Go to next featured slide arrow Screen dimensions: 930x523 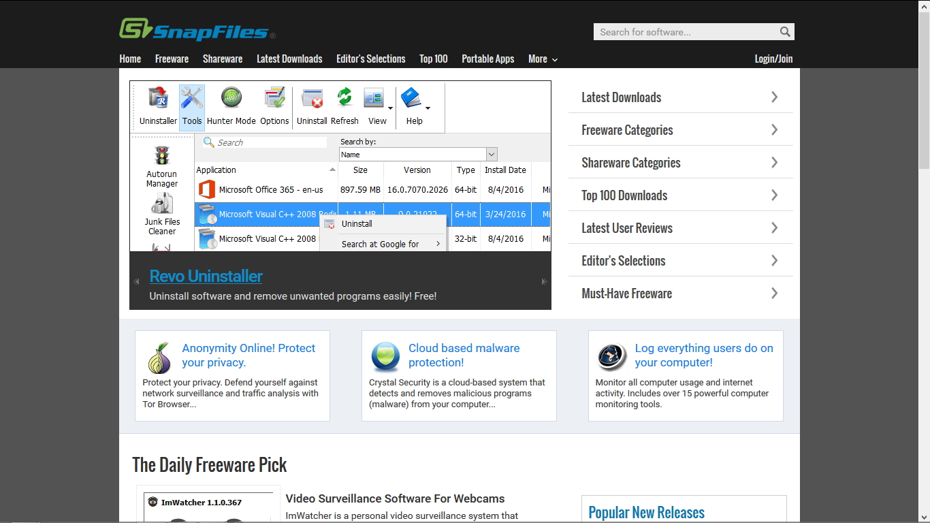click(x=544, y=281)
